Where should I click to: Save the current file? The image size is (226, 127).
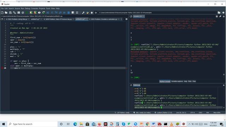[x=10, y=13]
